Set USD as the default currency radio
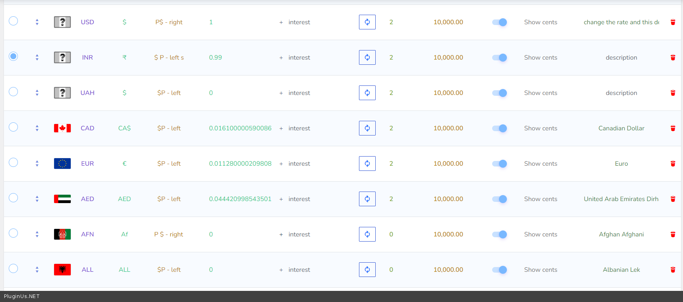683x302 pixels. pos(14,21)
